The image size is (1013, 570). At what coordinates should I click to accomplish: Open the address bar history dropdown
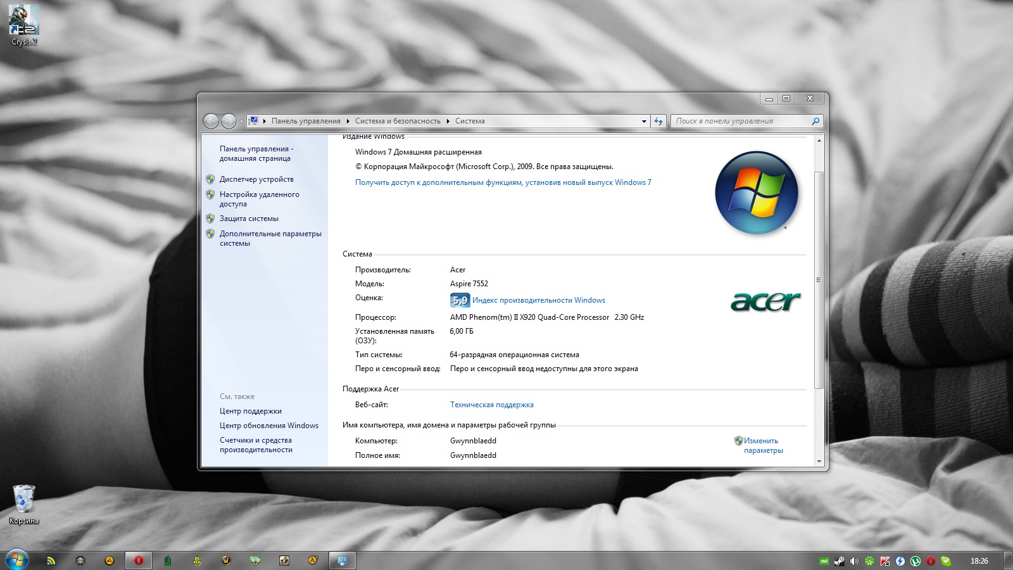click(x=644, y=121)
